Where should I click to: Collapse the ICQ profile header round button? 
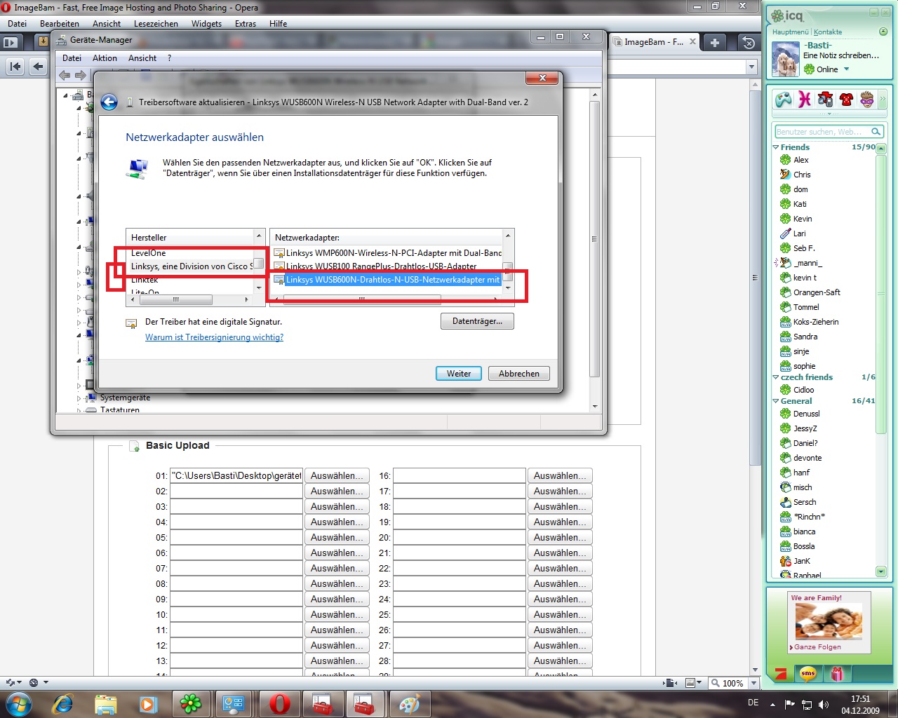tap(883, 32)
